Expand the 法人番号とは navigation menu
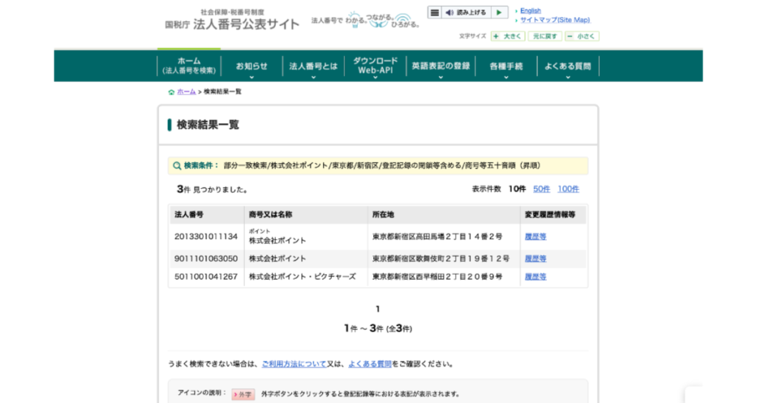757x403 pixels. (x=313, y=66)
